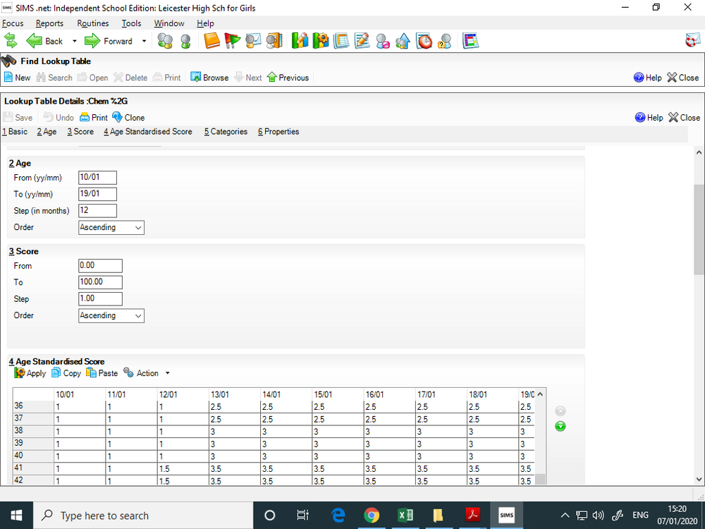Close the Lookup Table Details panel

pos(685,117)
